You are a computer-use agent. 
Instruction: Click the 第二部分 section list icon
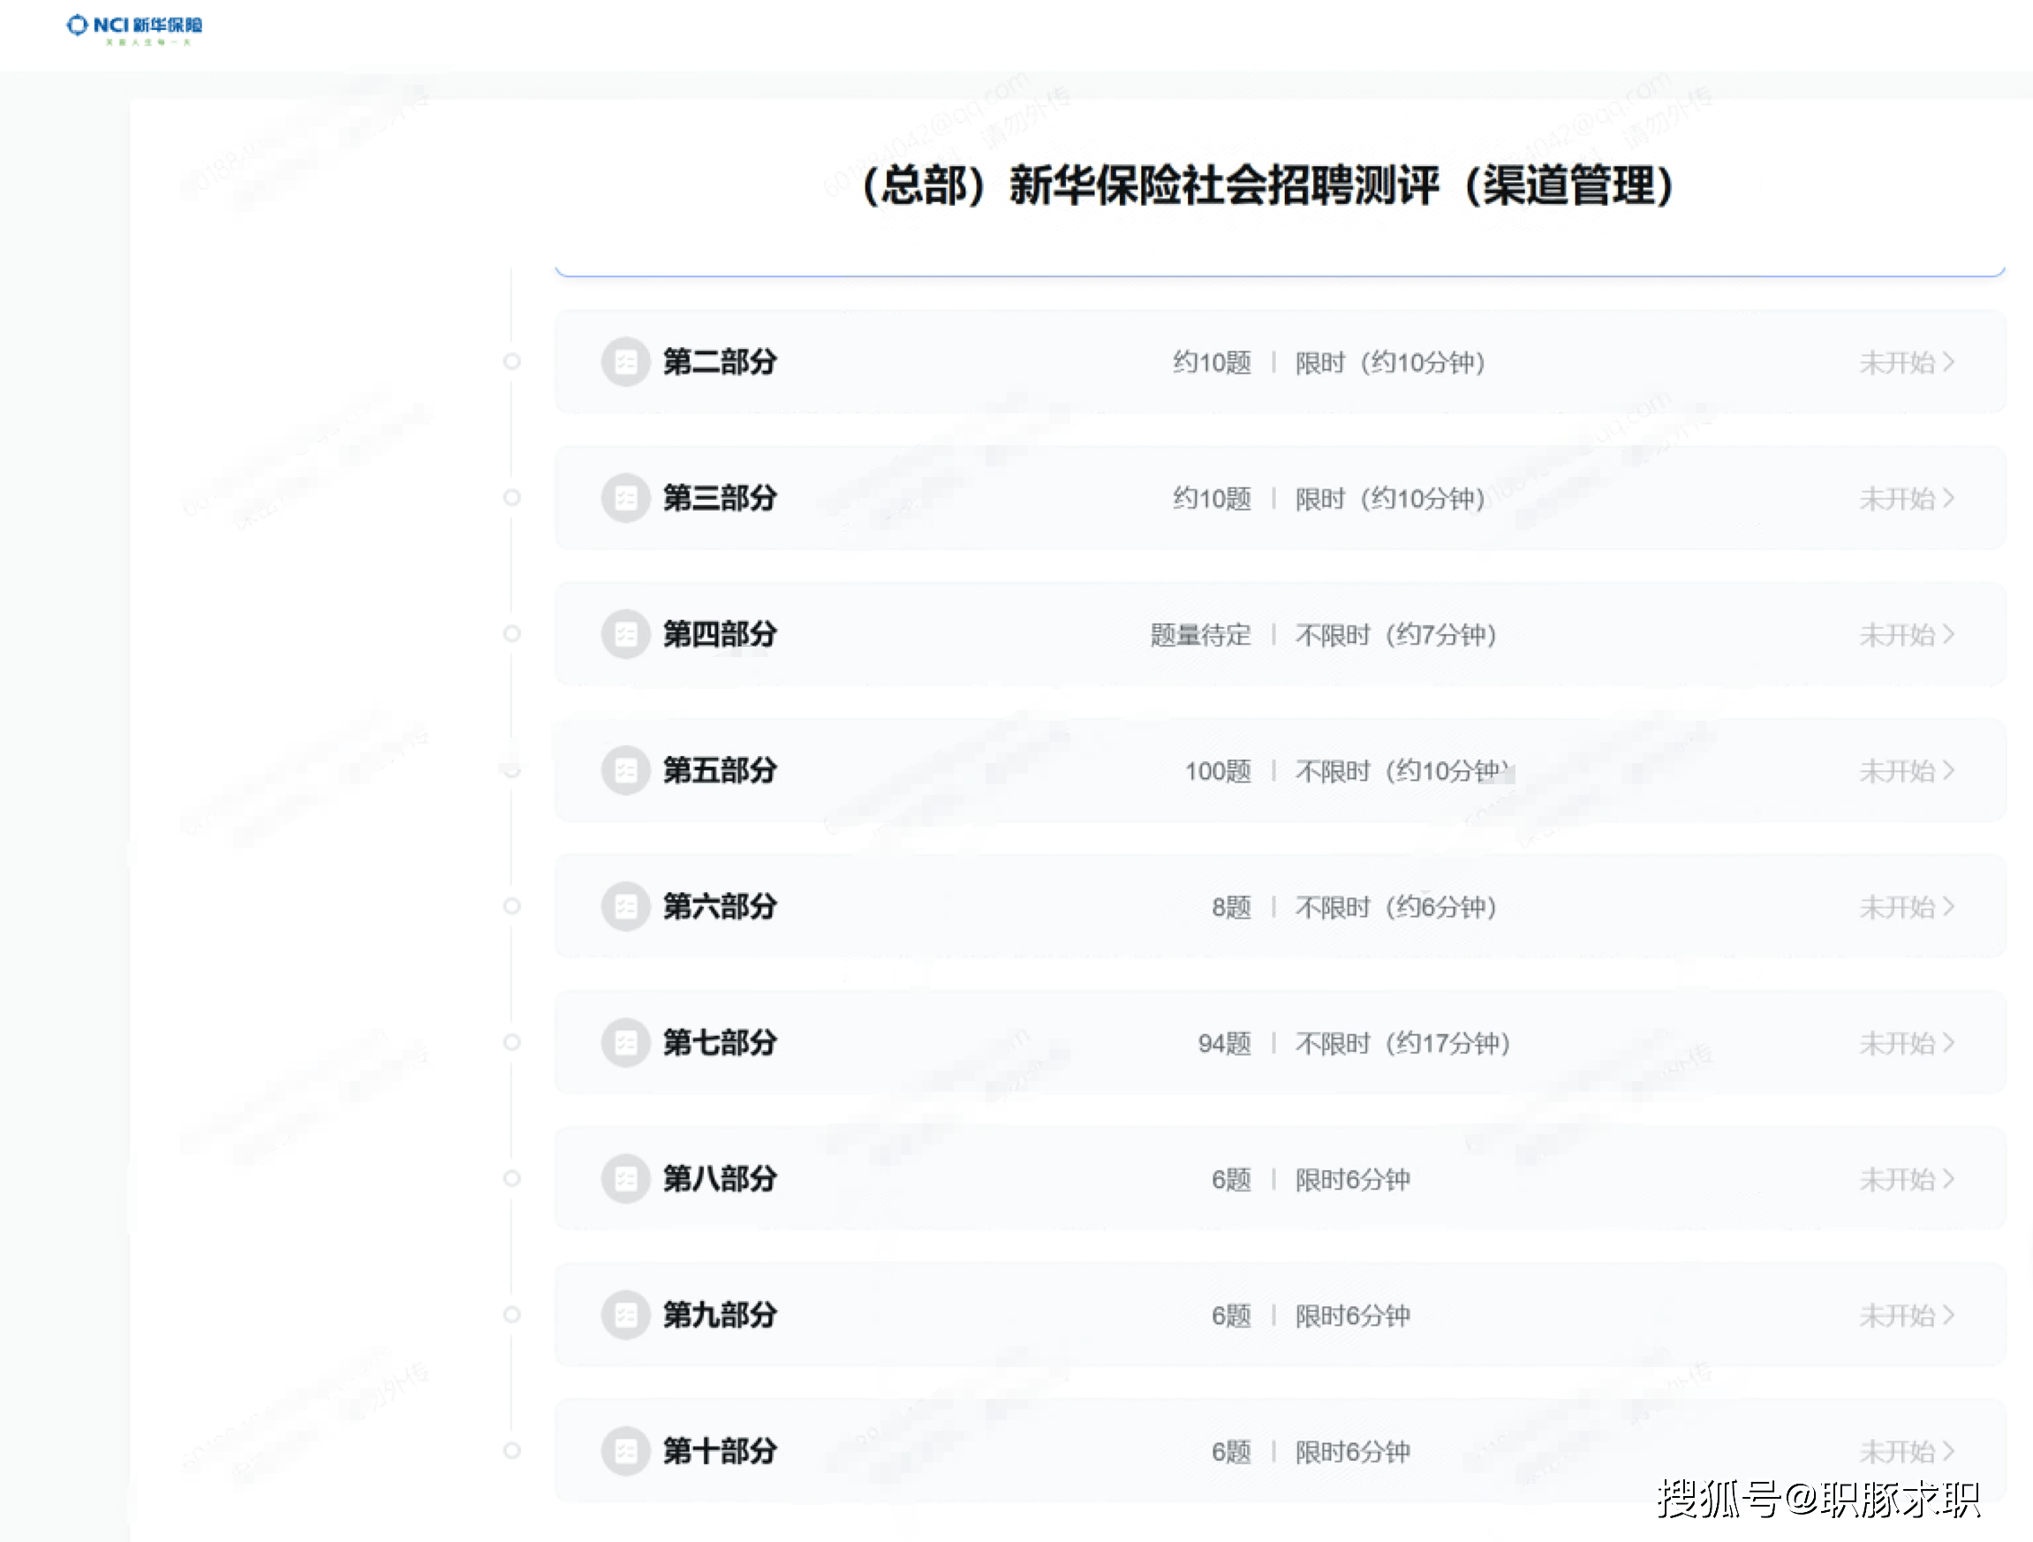tap(626, 362)
